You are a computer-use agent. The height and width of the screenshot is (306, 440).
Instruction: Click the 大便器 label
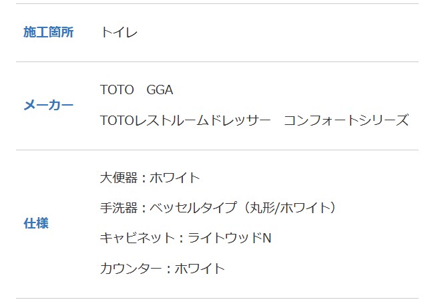(118, 178)
